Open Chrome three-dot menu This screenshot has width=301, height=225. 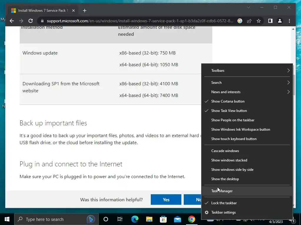289,21
